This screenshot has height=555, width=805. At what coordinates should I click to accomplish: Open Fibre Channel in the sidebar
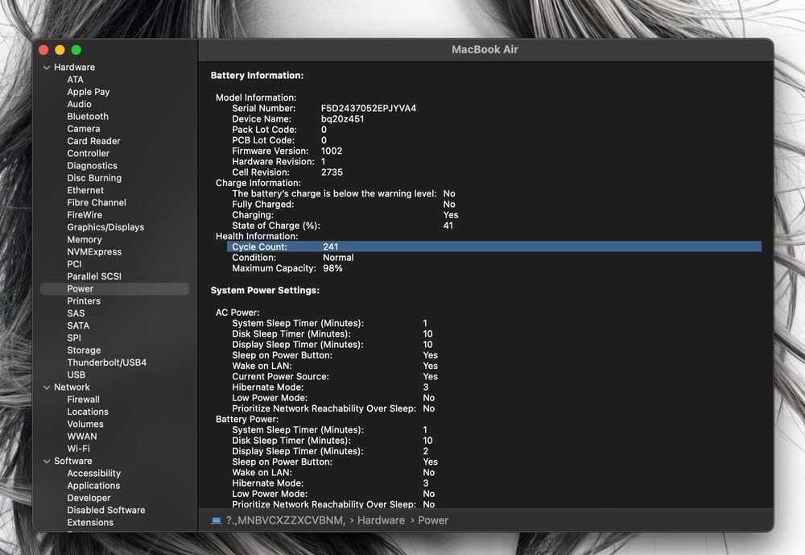pyautogui.click(x=97, y=203)
